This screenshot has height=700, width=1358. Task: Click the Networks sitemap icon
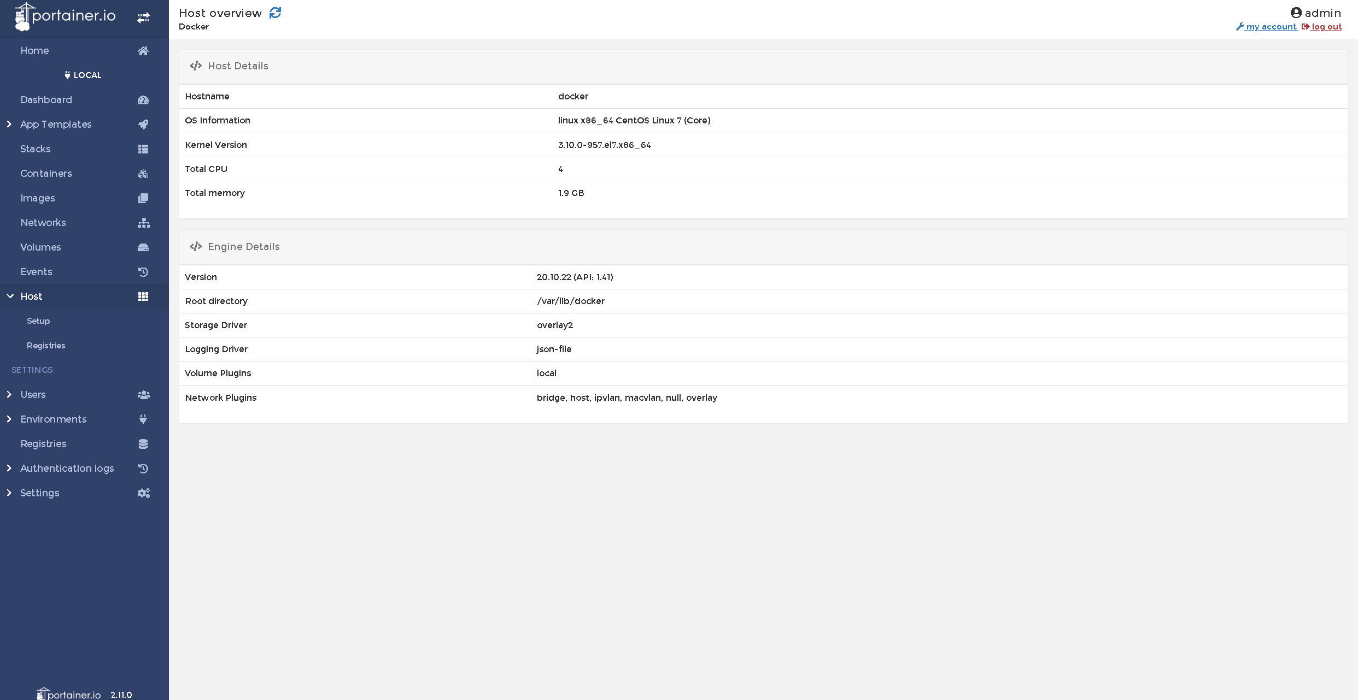point(143,223)
